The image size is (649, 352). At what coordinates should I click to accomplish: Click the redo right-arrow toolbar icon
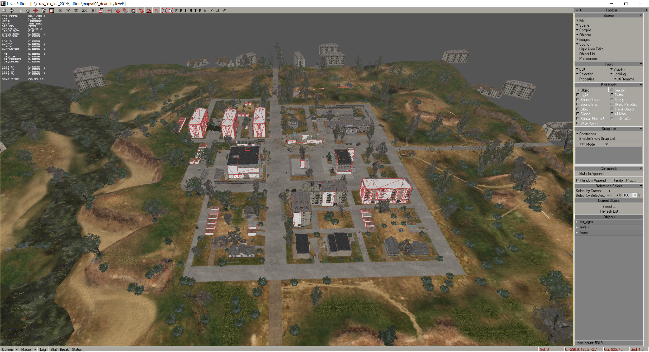(x=12, y=11)
